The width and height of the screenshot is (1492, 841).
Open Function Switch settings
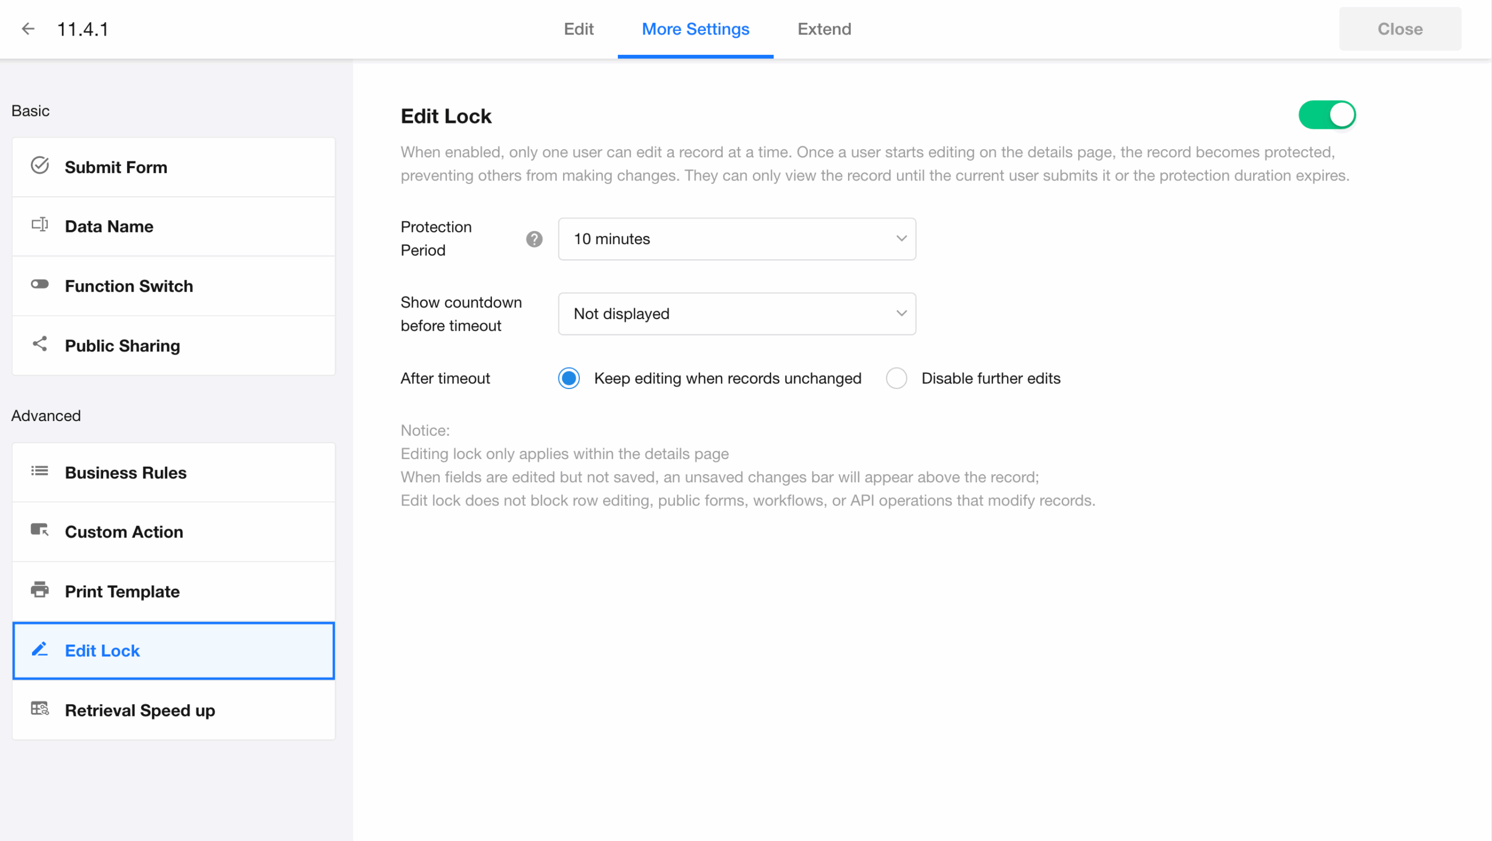174,286
